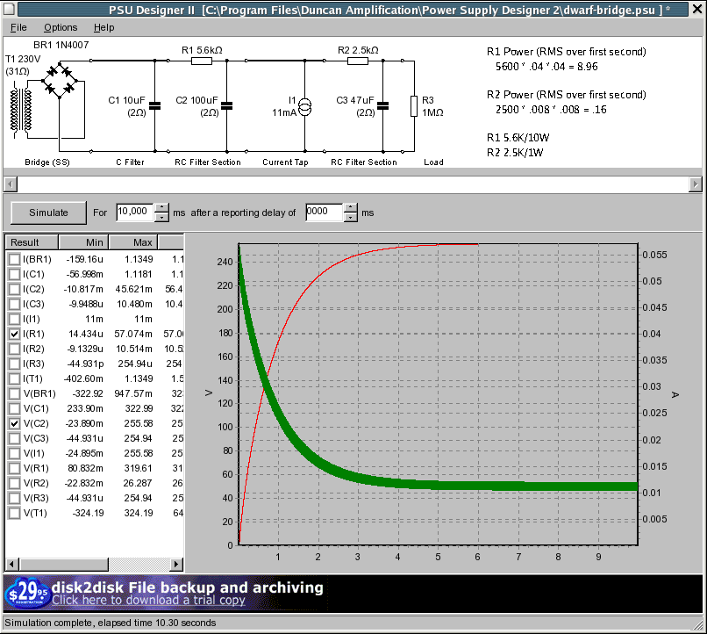Select the C3 47uF capacitor symbol

pos(383,106)
